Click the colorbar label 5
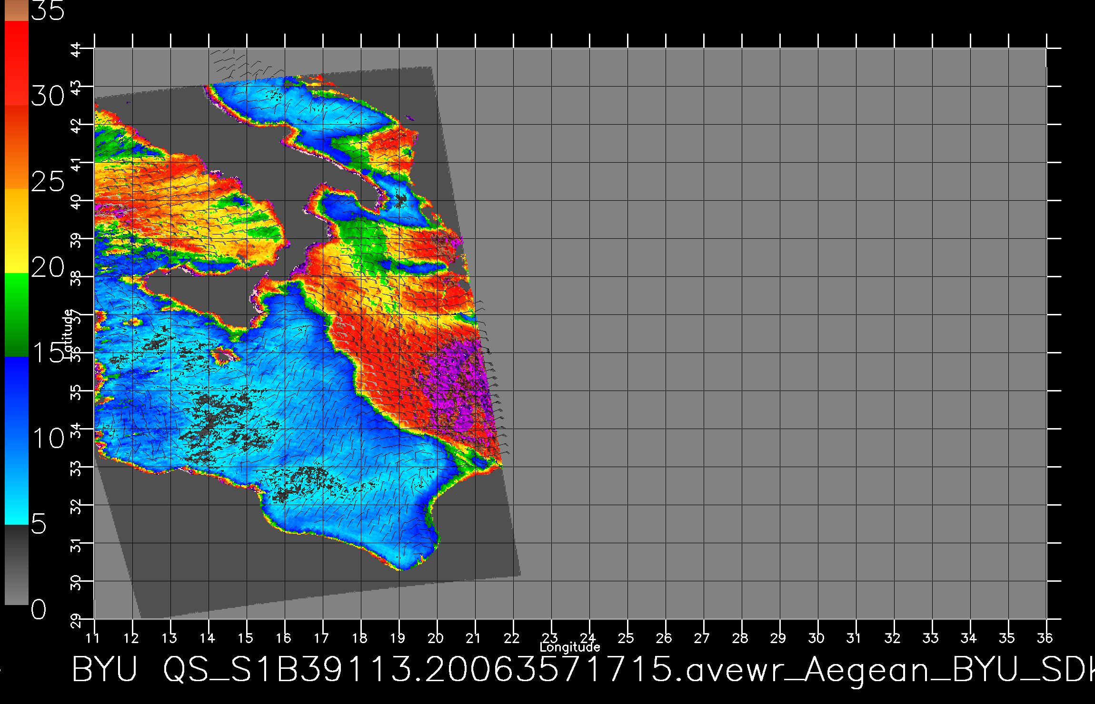The width and height of the screenshot is (1095, 704). [39, 524]
